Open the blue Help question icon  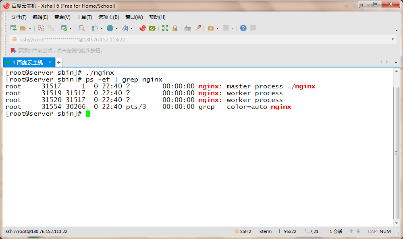tap(243, 28)
